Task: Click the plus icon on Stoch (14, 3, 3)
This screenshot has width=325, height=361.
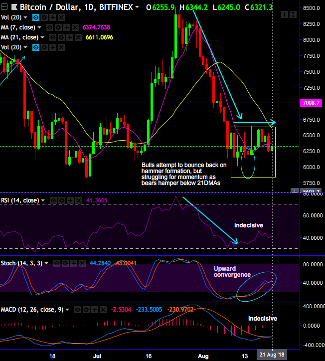Action: [x=74, y=263]
